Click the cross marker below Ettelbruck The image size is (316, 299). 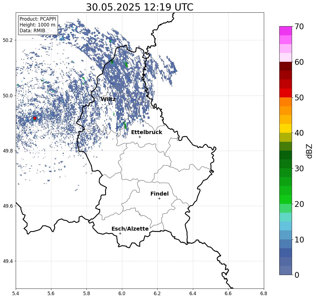[140, 137]
